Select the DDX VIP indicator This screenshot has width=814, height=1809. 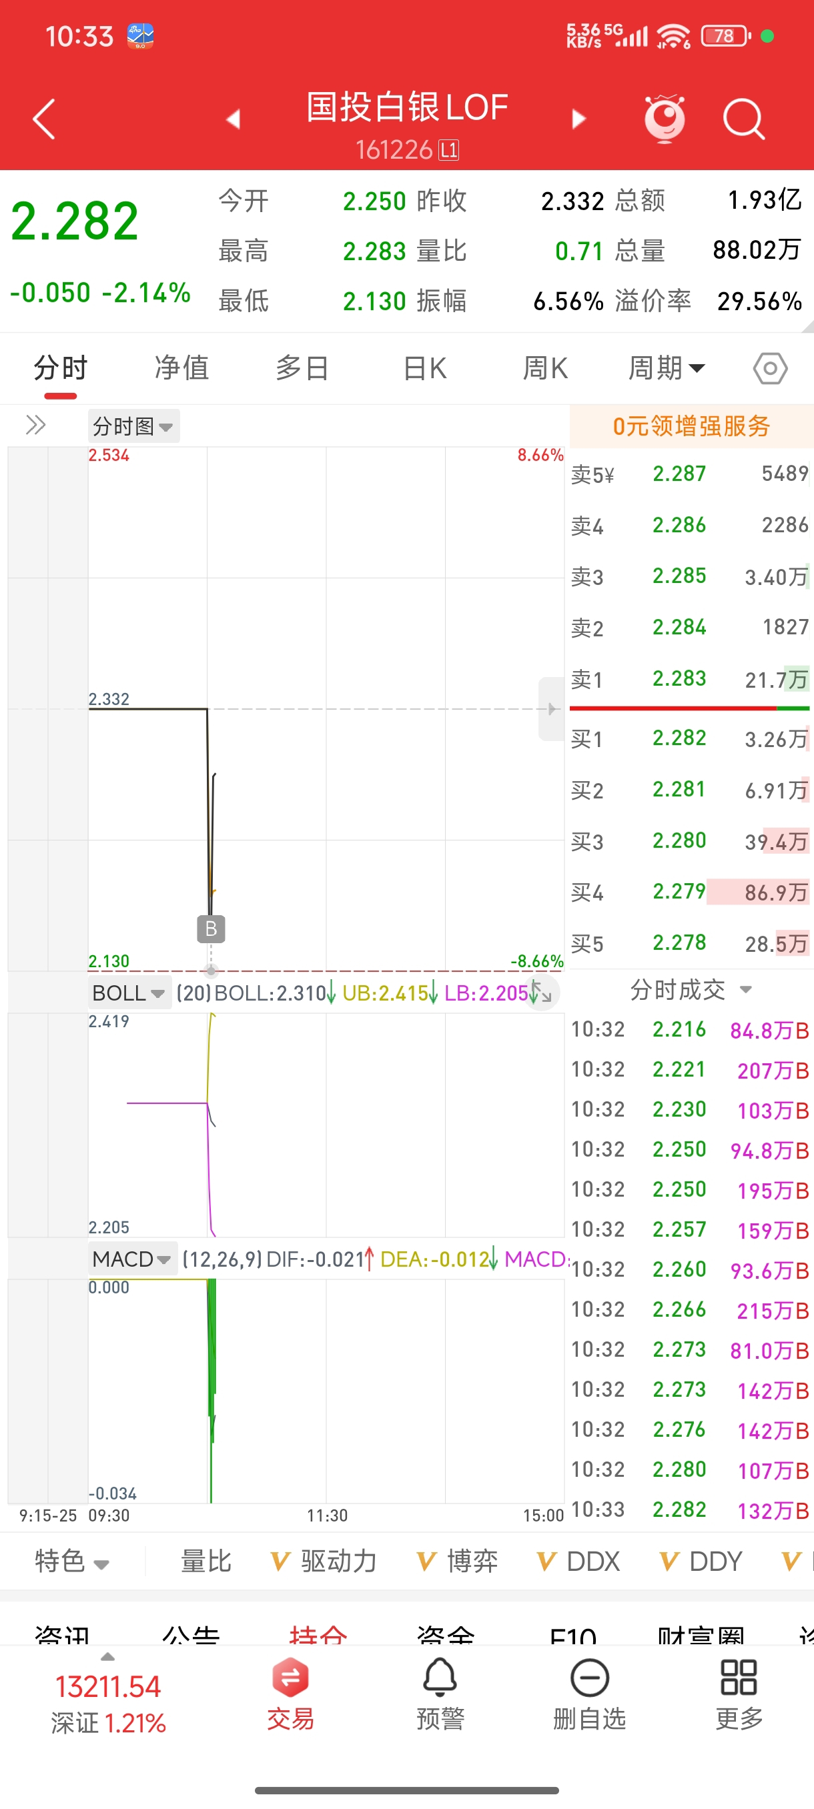(x=578, y=1560)
